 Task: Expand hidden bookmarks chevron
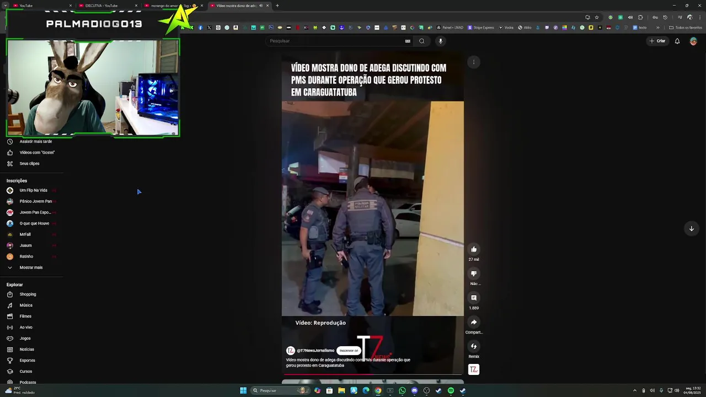coord(657,28)
